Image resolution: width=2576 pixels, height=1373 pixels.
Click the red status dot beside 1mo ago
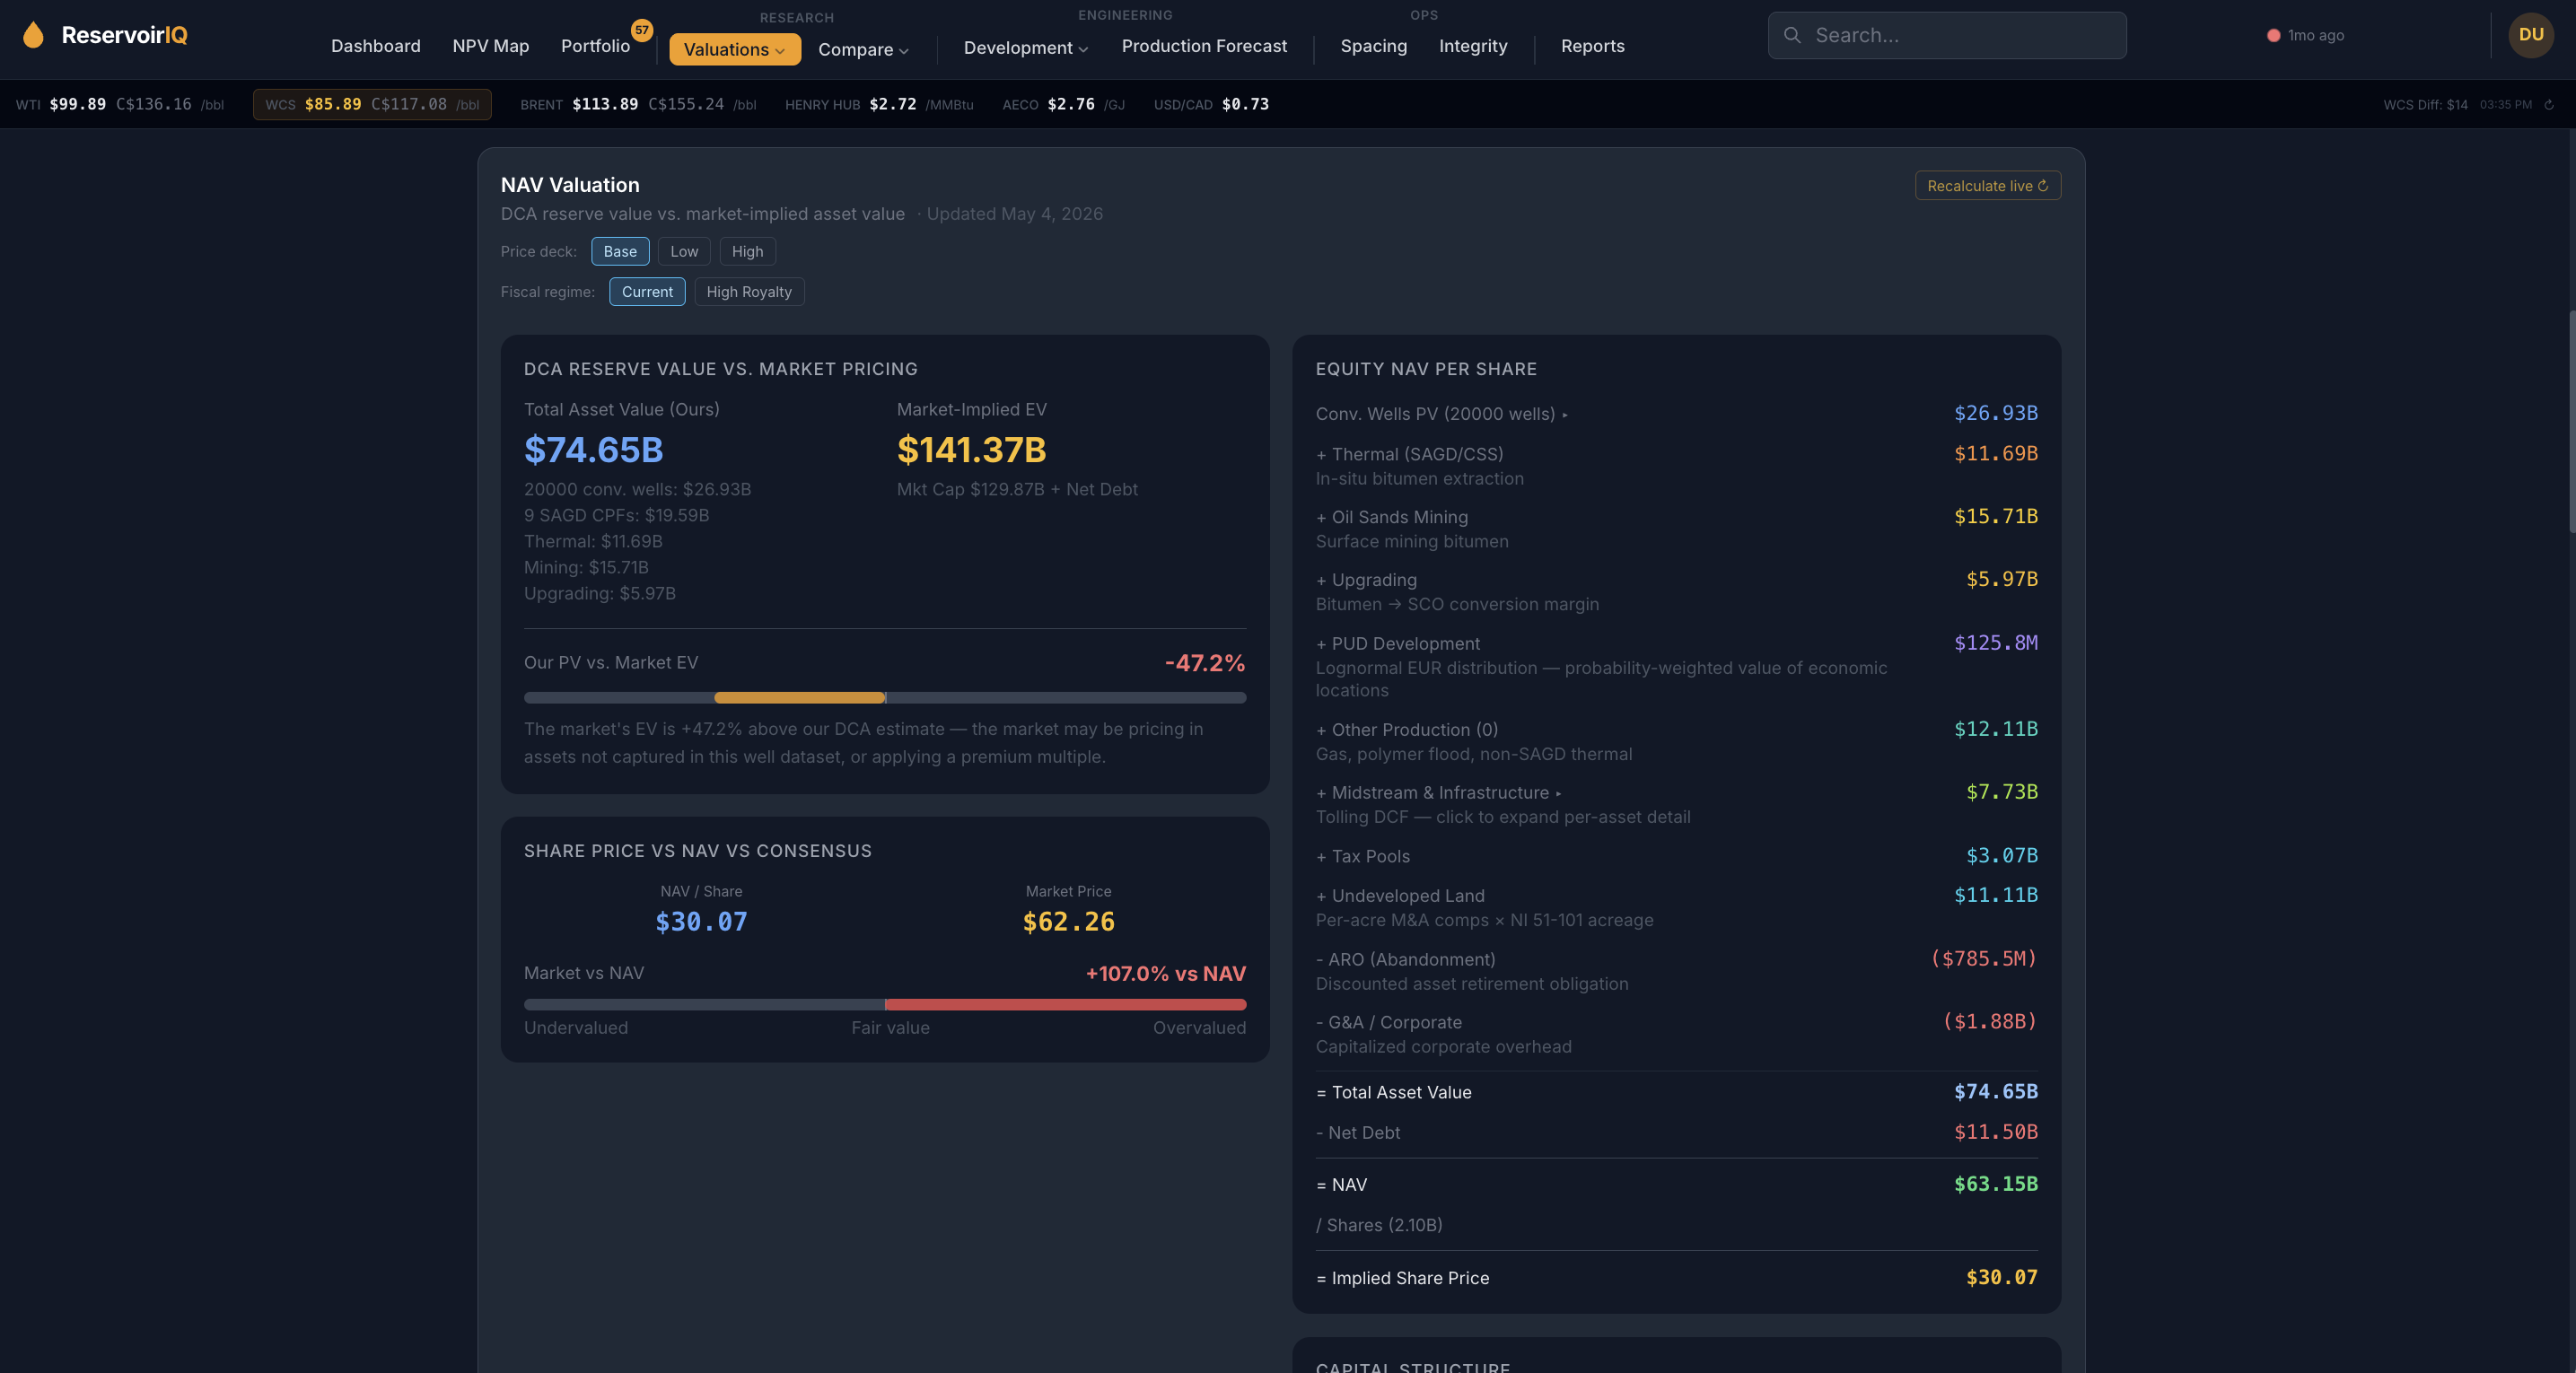click(x=2273, y=35)
